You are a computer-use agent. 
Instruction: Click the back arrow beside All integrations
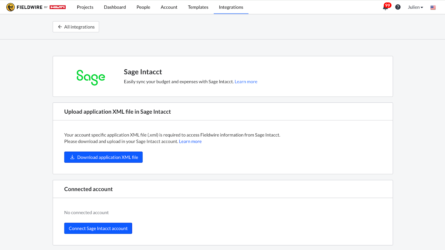60,27
